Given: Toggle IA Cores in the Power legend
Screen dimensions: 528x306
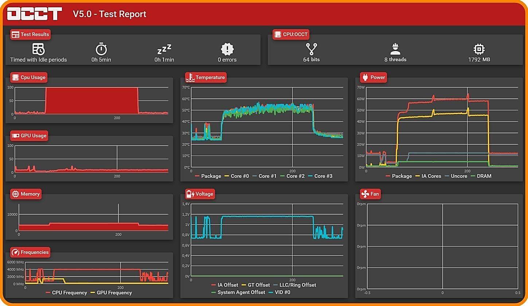Looking at the screenshot, I should (428, 176).
